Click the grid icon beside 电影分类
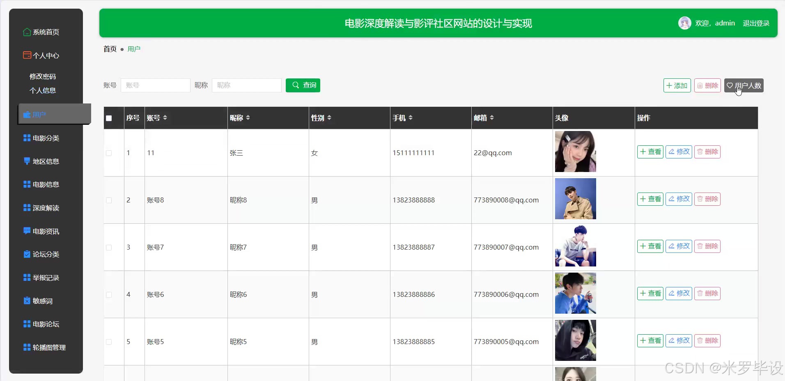 [27, 138]
